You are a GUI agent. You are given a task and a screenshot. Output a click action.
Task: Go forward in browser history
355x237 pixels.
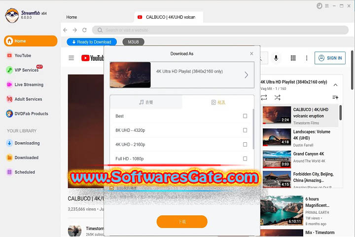75,30
